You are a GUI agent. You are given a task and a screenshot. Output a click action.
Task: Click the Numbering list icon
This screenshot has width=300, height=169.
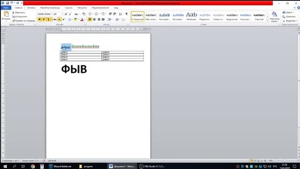pyautogui.click(x=96, y=14)
